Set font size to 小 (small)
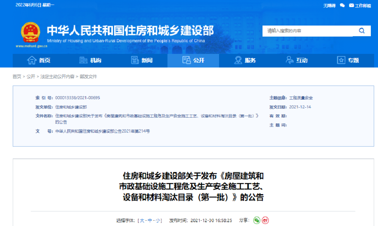 [158, 220]
